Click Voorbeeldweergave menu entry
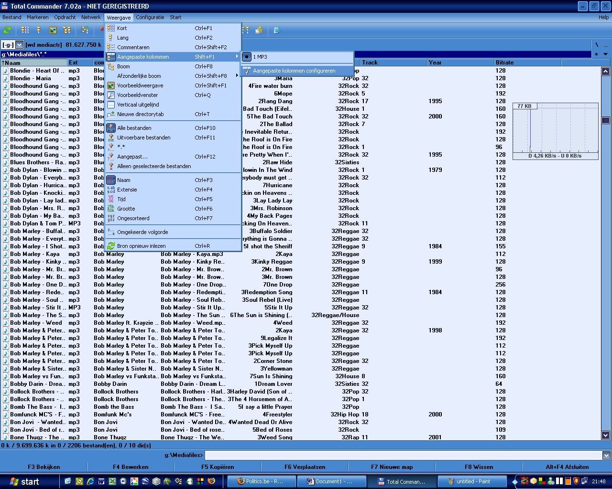Screen dimensions: 612x489 pos(173,85)
